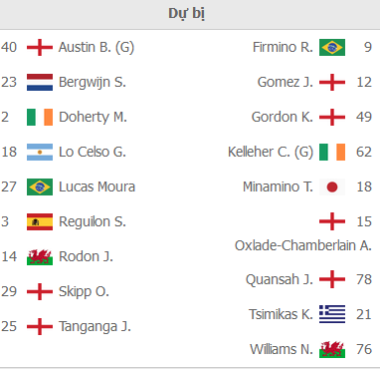Click the Japan flag beside Minamino T.
The height and width of the screenshot is (369, 380).
[332, 186]
